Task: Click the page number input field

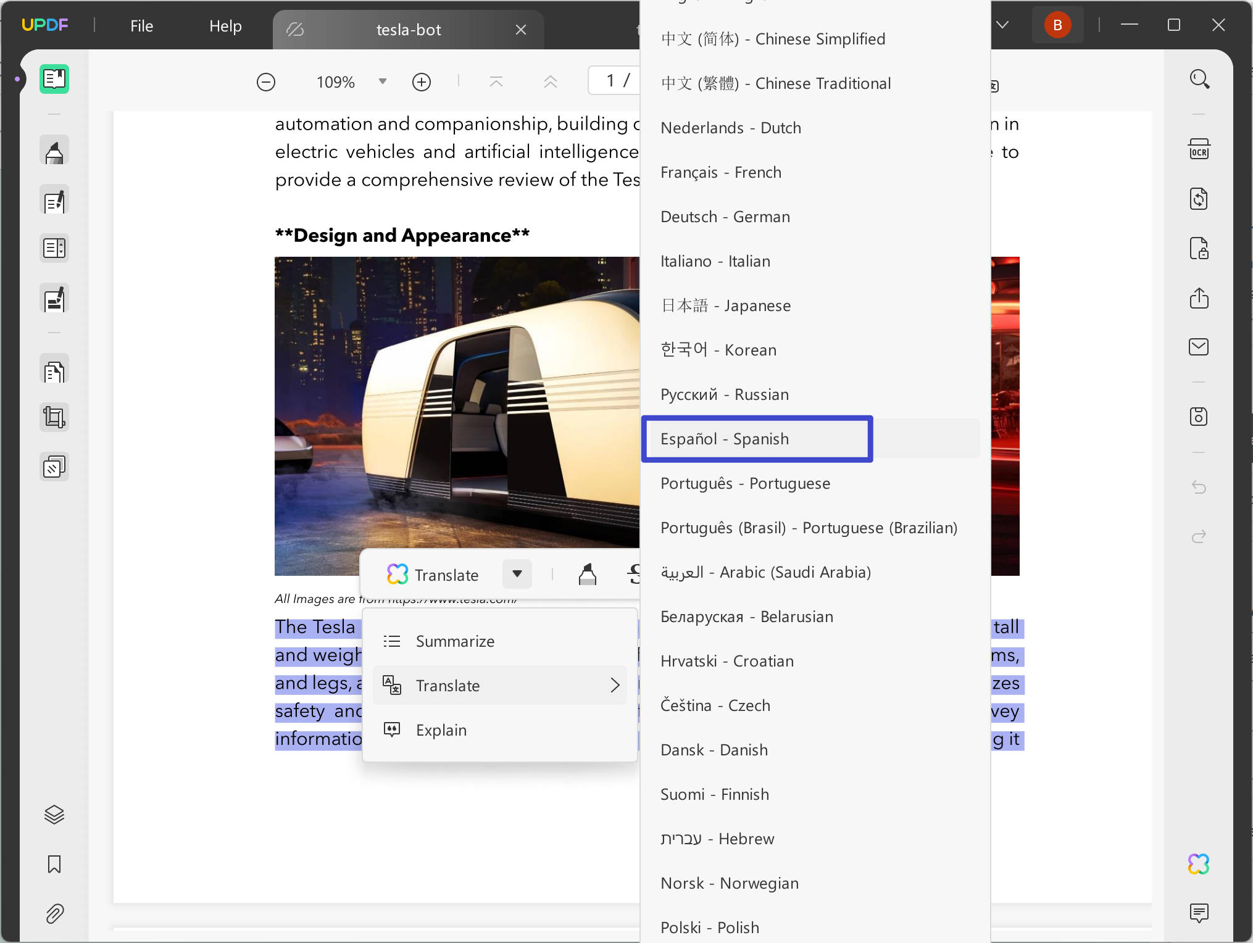Action: 610,80
